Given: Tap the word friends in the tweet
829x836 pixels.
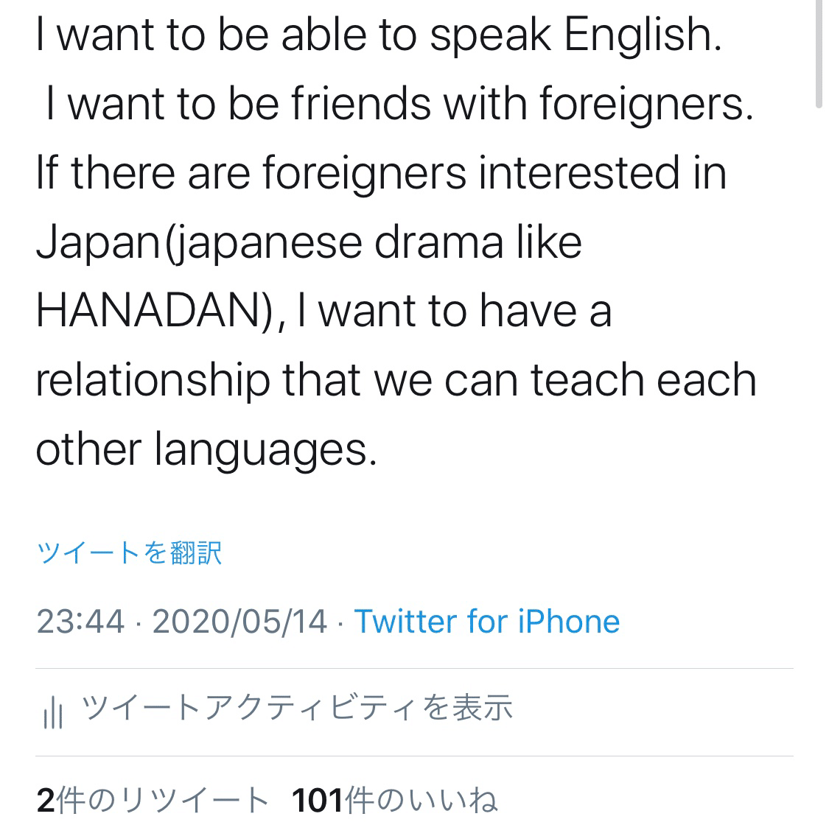Looking at the screenshot, I should [x=361, y=103].
